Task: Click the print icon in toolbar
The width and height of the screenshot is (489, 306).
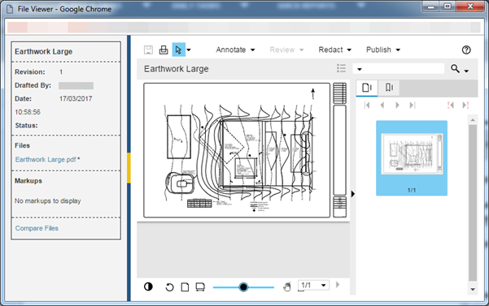Action: pos(164,50)
